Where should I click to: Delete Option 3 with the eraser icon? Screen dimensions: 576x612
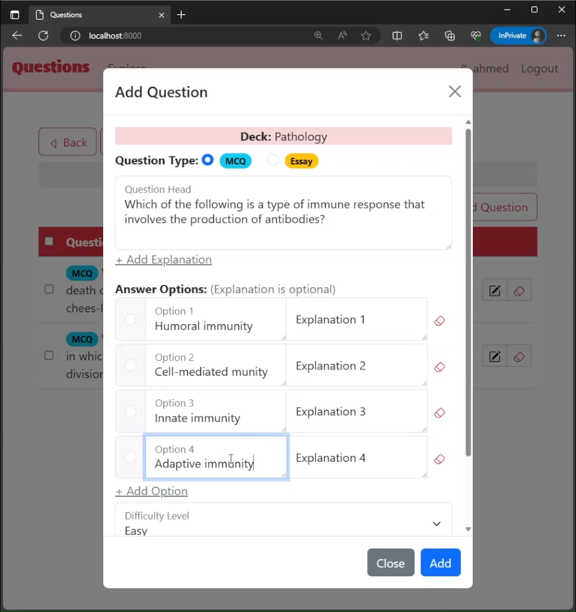coord(440,413)
